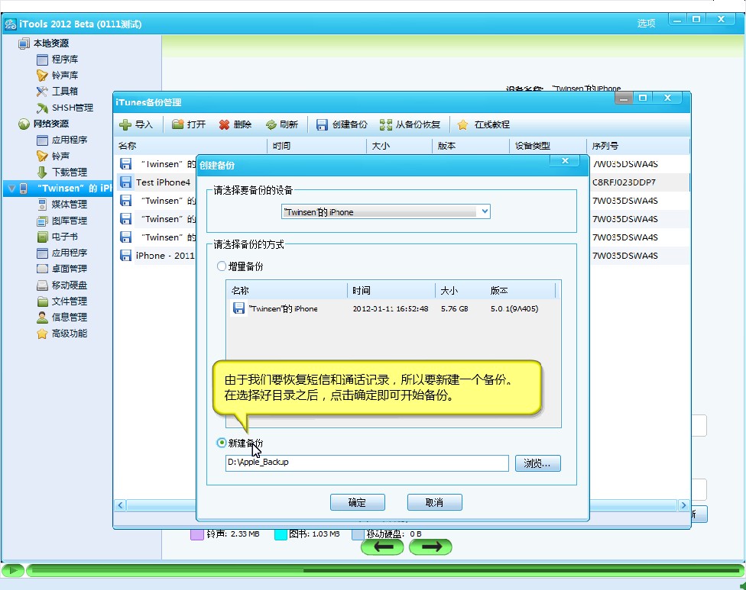
Task: Open 在线教程 online tutorial
Action: pos(483,124)
